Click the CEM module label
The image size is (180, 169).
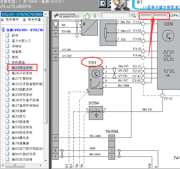(x=169, y=24)
